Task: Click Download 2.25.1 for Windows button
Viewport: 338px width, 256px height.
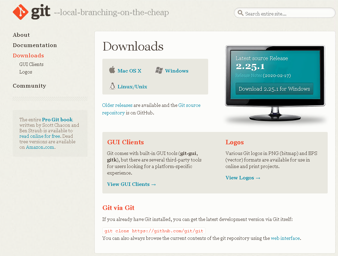Action: tap(274, 89)
